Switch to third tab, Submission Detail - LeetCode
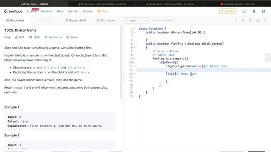Image resolution: width=271 pixels, height=152 pixels. click(x=170, y=4)
